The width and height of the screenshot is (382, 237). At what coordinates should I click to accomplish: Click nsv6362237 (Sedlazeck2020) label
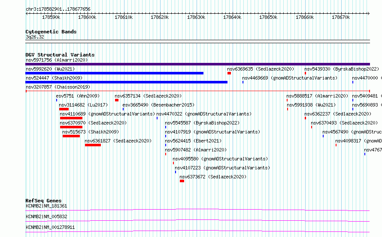click(338, 114)
